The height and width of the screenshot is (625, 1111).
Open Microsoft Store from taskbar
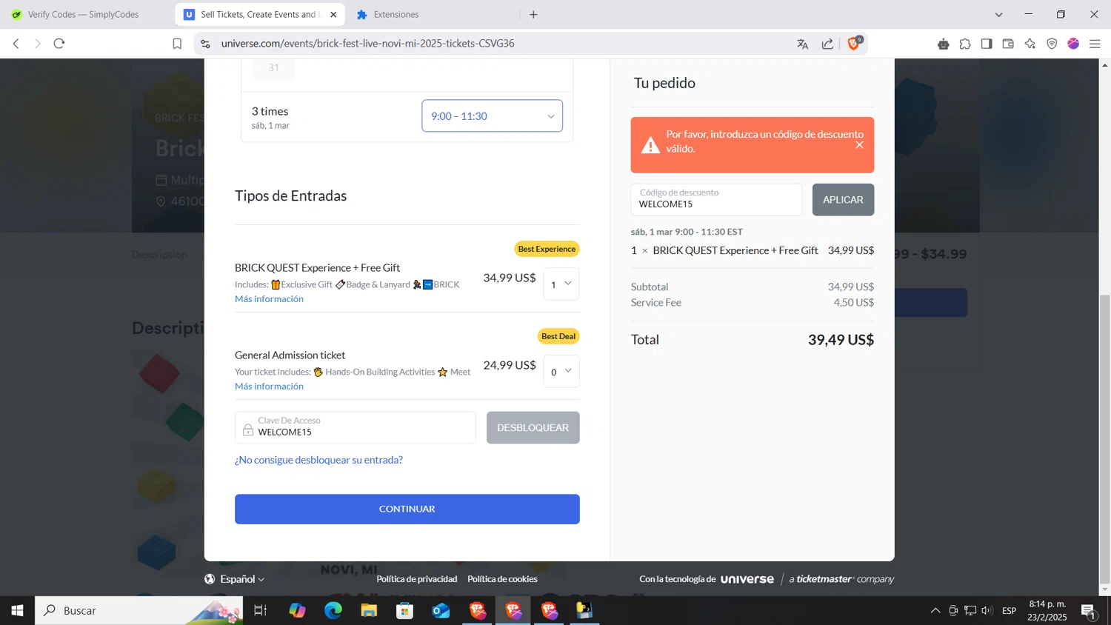[x=404, y=610]
